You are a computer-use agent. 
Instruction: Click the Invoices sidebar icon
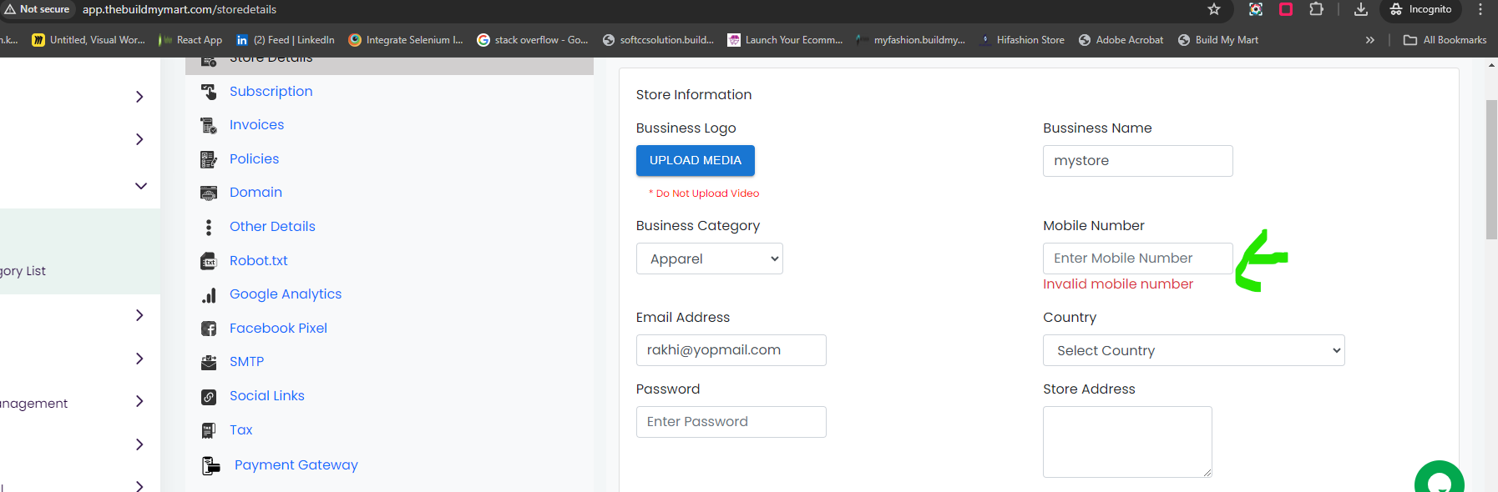pos(209,126)
